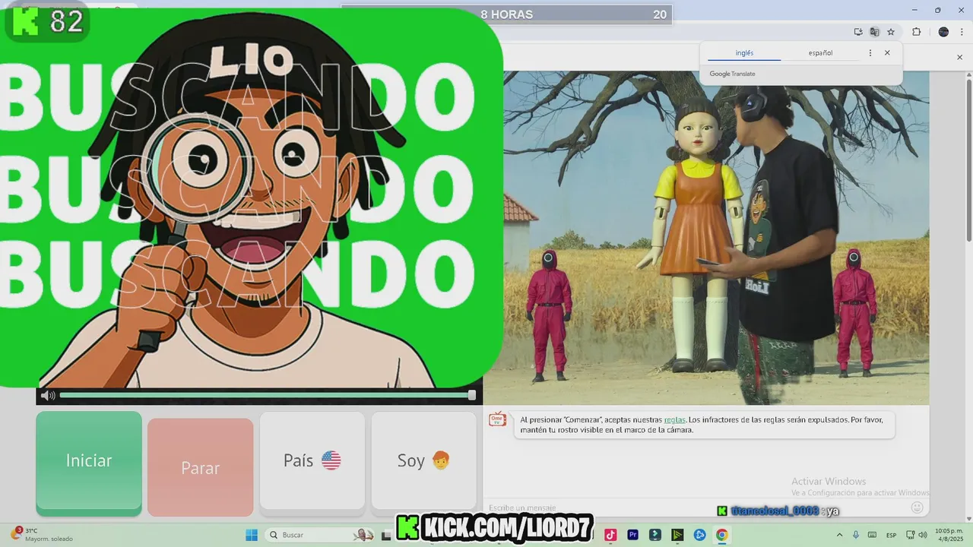
Task: Click the touch keyboard tray icon
Action: coord(871,535)
